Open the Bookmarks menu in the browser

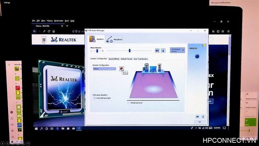[x=59, y=21]
